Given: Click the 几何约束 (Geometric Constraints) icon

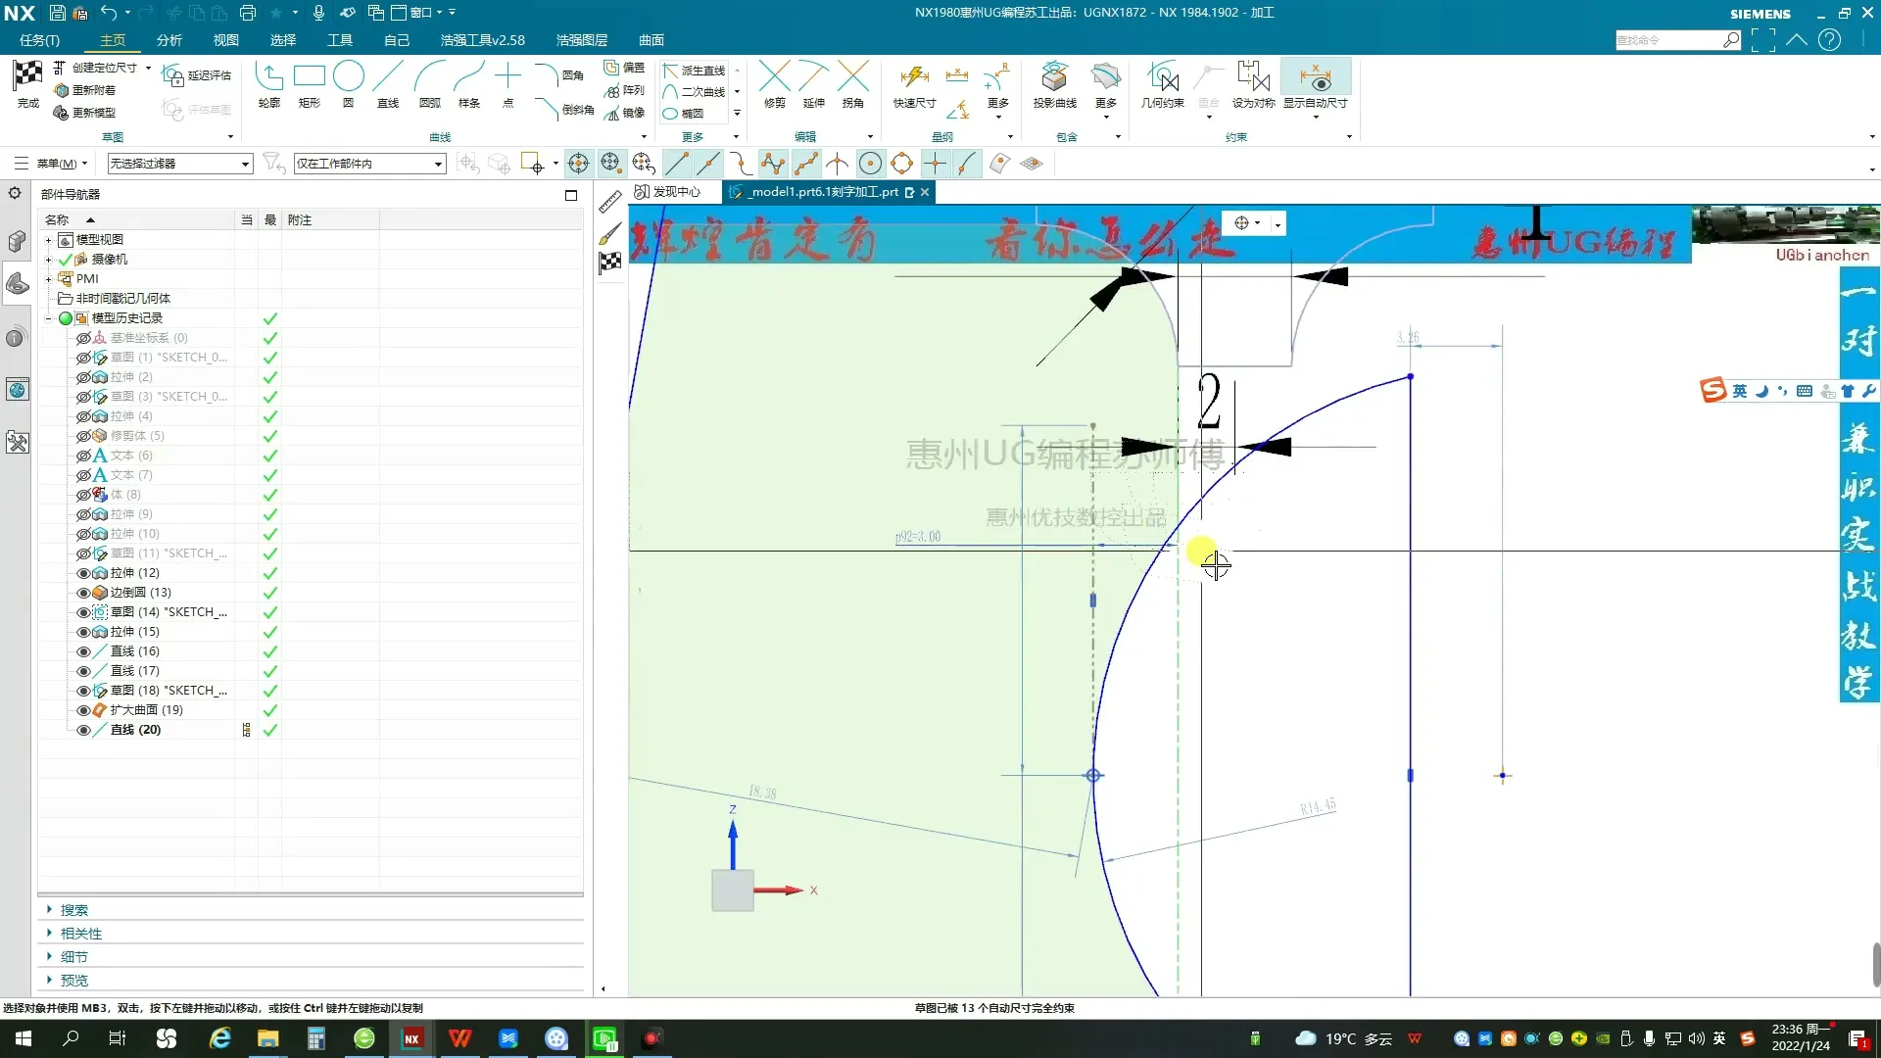Looking at the screenshot, I should tap(1162, 78).
